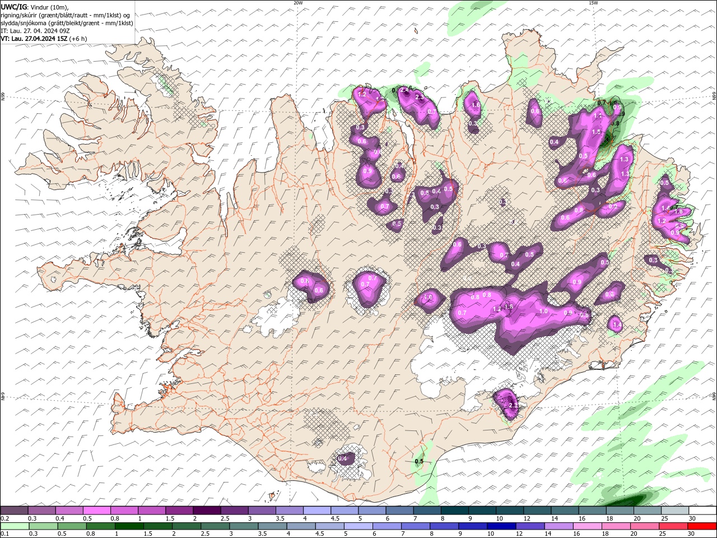The width and height of the screenshot is (717, 538).
Task: Click the bright red 30 rain legend swatch
Action: [x=702, y=526]
